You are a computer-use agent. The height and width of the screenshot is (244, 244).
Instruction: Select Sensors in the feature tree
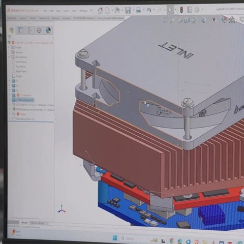coord(17,52)
